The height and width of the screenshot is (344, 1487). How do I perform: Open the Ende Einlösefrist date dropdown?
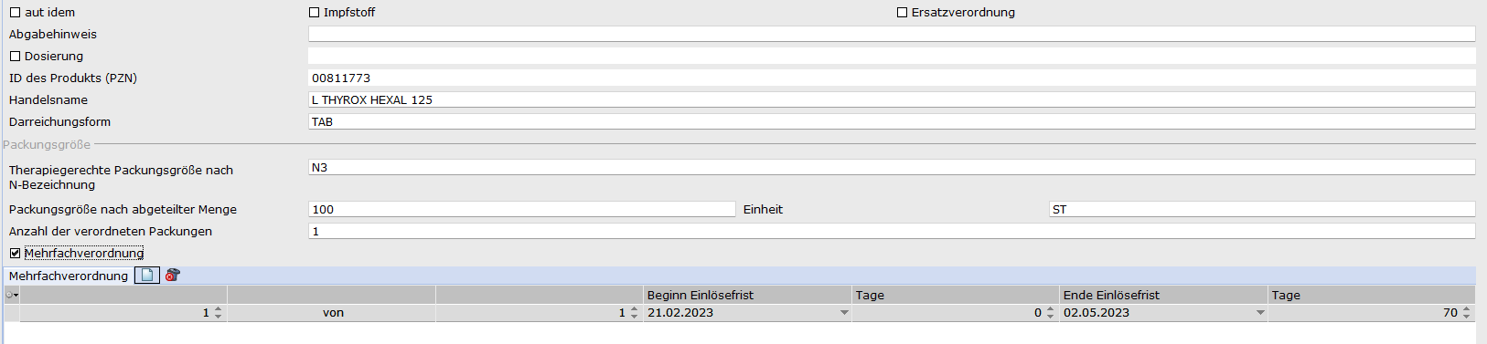point(1260,313)
